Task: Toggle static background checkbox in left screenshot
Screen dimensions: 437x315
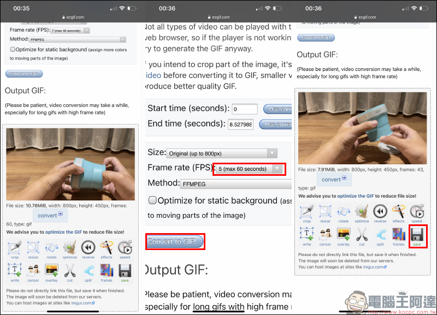Action: pyautogui.click(x=13, y=49)
